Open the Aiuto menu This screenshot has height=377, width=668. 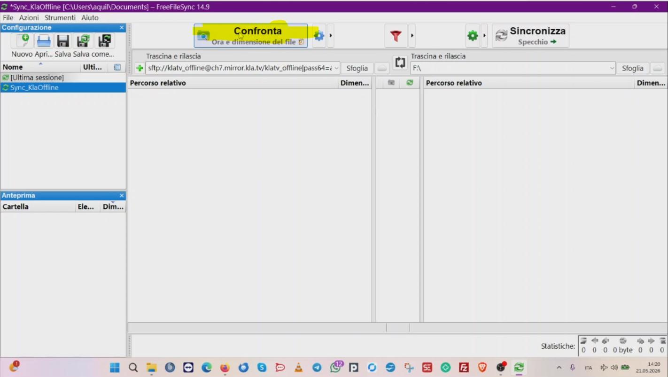pos(90,17)
